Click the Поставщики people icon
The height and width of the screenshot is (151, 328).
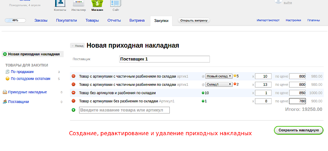(5, 102)
